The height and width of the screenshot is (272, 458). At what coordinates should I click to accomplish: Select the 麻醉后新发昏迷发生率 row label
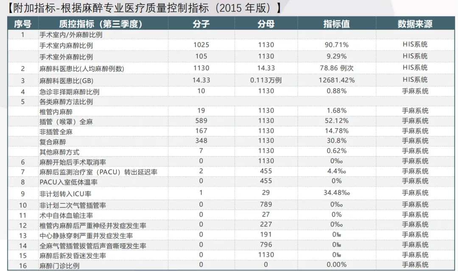73,256
